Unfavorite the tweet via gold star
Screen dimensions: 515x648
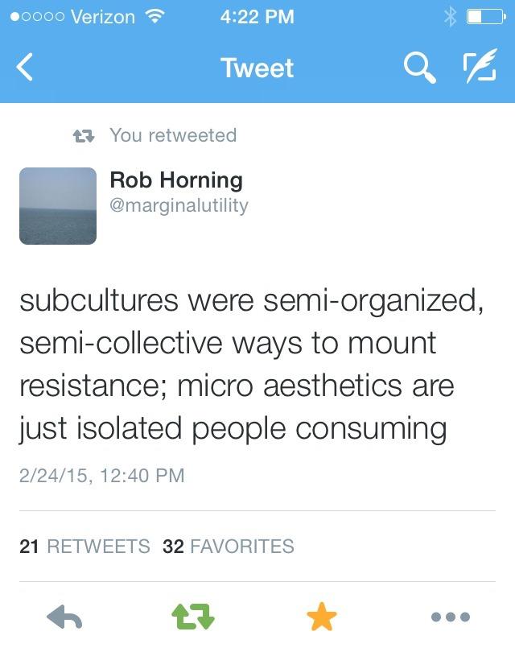[x=322, y=617]
